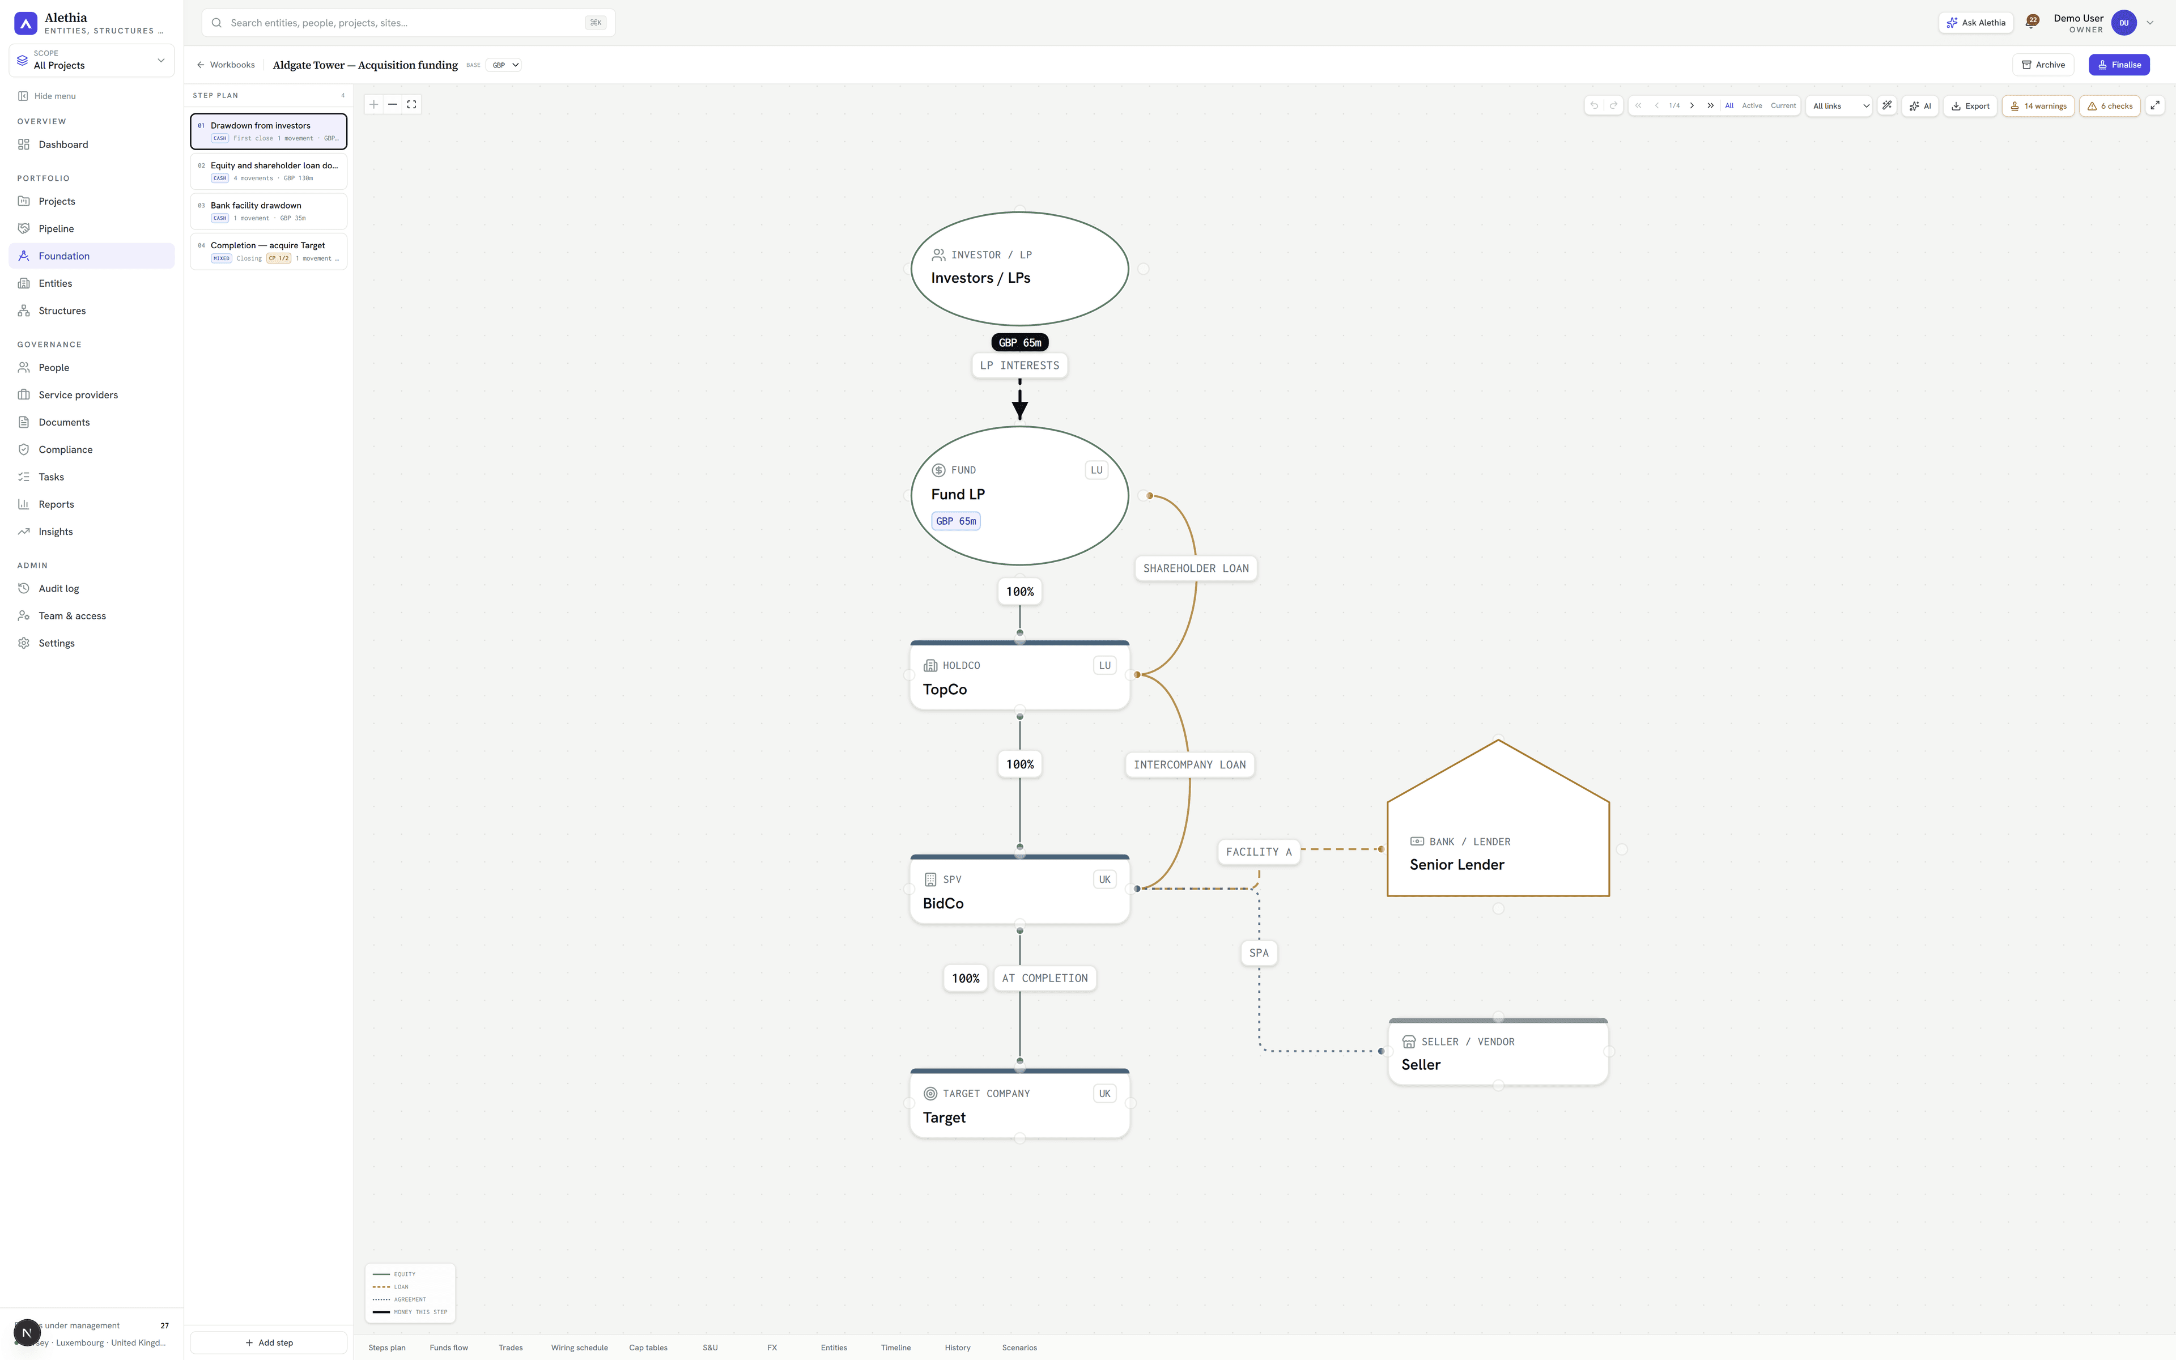Open the Documents section
Image resolution: width=2176 pixels, height=1360 pixels.
(x=91, y=422)
